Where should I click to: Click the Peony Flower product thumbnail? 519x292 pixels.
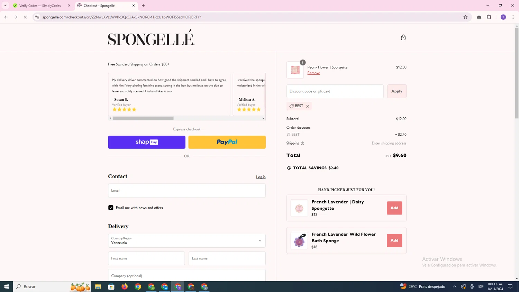click(295, 70)
